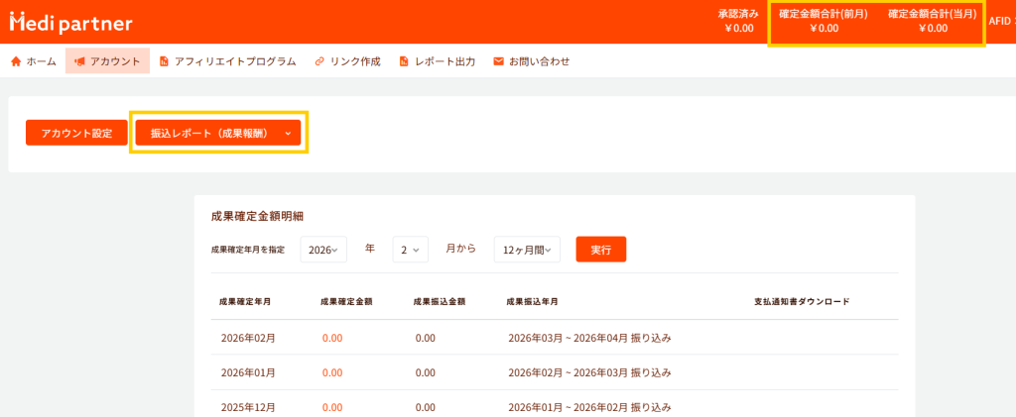Select the レポート出力 menu item
Screen dimensions: 1016x417
[x=444, y=61]
